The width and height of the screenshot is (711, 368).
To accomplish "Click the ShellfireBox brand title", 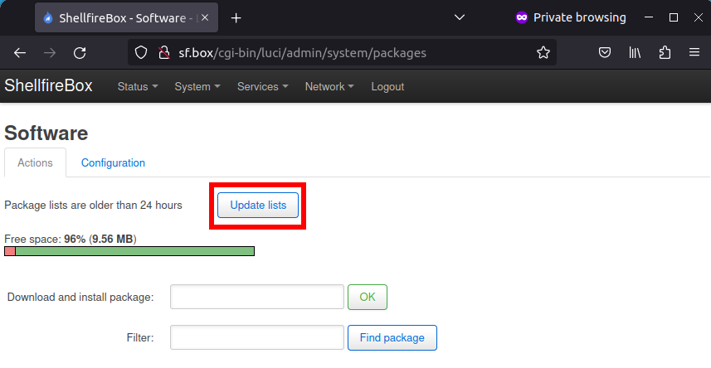I will 48,85.
